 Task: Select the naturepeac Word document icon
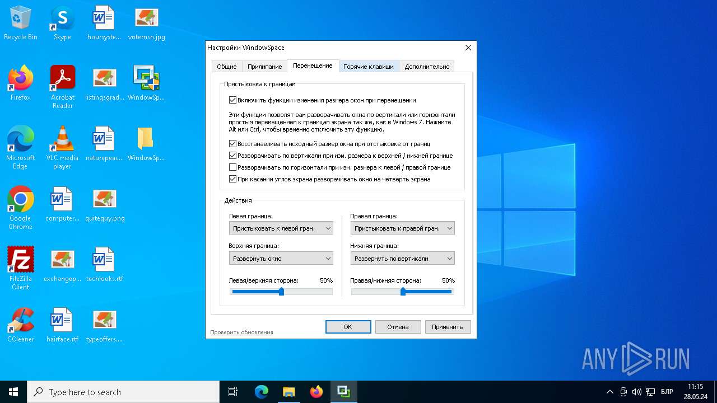click(104, 144)
